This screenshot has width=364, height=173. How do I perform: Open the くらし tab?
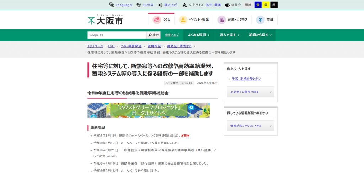[161, 19]
